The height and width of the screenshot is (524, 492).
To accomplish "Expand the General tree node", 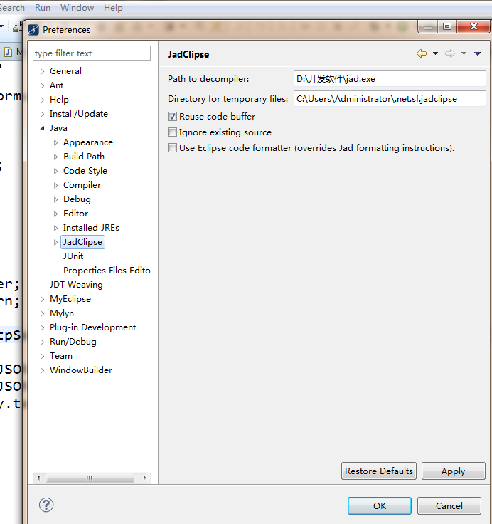I will point(42,71).
